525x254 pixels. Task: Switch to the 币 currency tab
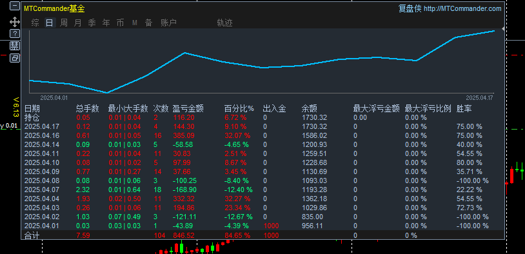120,23
